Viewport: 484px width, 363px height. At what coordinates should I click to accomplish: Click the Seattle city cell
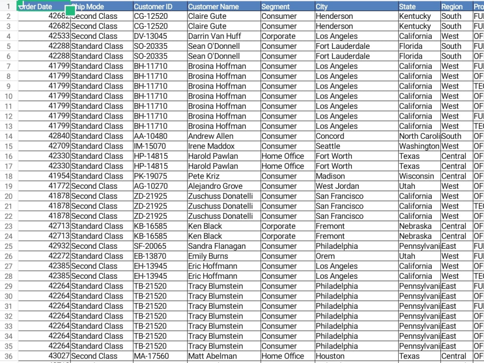tap(357, 146)
